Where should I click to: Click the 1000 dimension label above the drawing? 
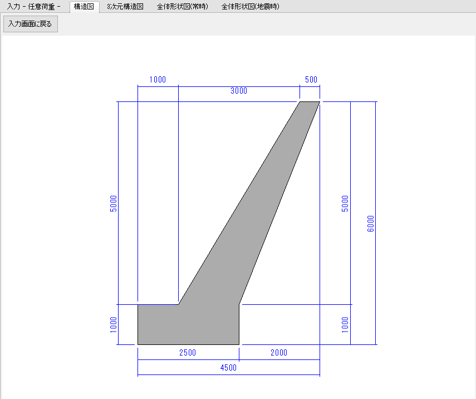158,80
